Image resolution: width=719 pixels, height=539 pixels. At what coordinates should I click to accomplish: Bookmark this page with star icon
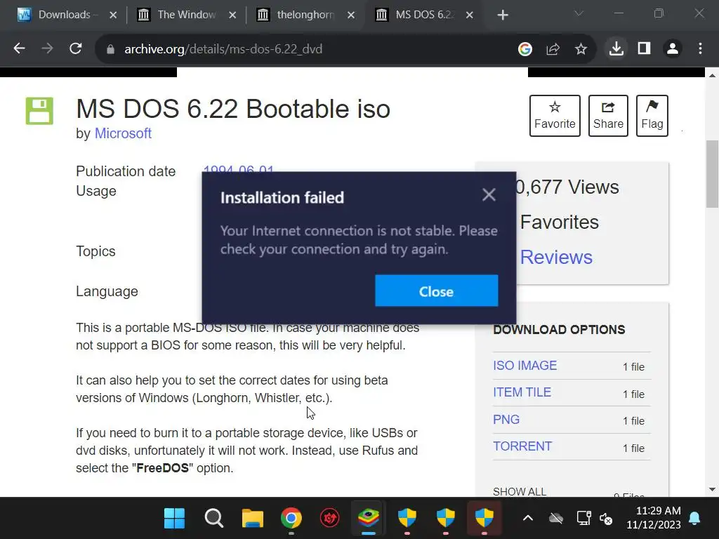(581, 48)
